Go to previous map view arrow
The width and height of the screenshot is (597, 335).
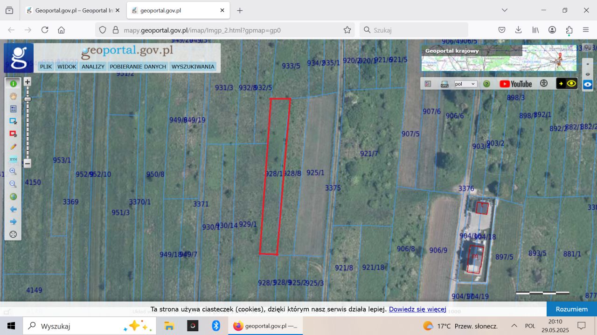coord(13,209)
